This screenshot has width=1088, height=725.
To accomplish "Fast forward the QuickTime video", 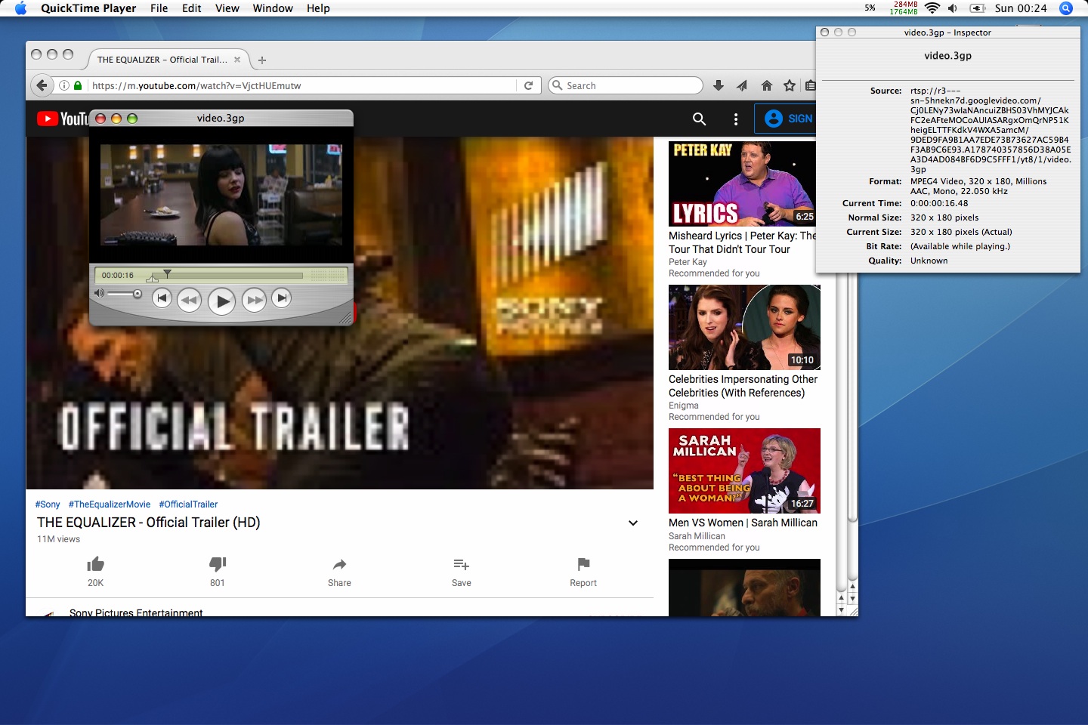I will pos(255,300).
